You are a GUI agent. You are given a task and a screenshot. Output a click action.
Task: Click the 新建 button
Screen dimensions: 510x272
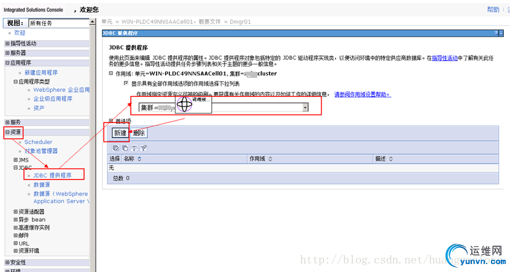coord(120,133)
